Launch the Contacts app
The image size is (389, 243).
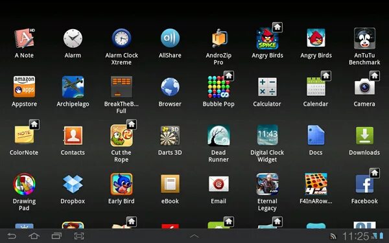point(73,135)
